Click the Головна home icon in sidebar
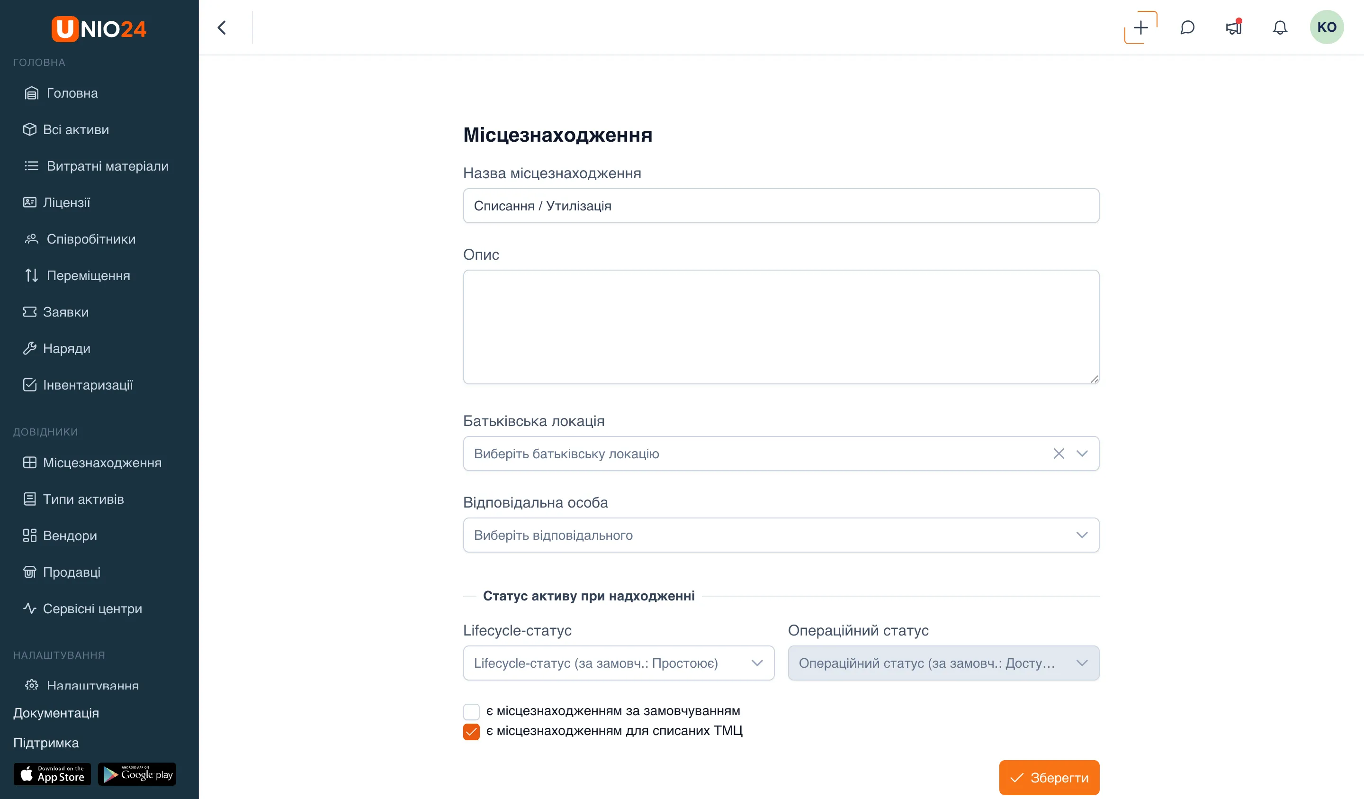This screenshot has height=799, width=1364. click(x=31, y=93)
